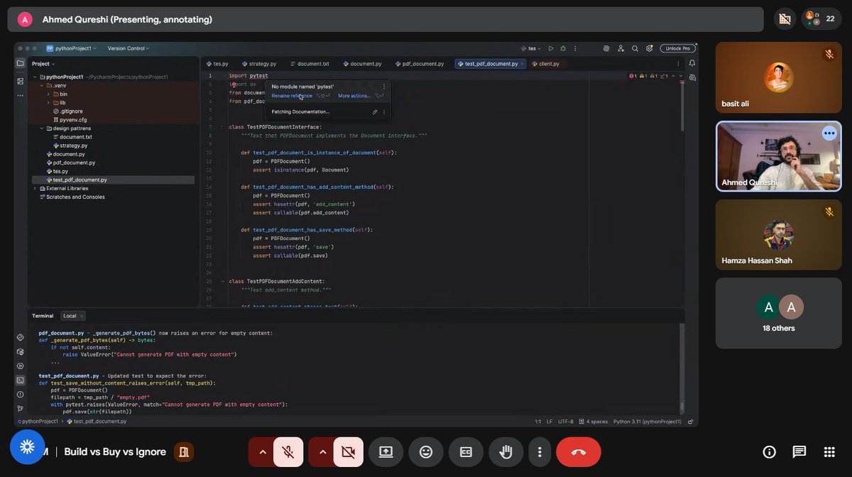This screenshot has height=477, width=852.
Task: Open Project tool window folder icon
Action: tap(20, 63)
